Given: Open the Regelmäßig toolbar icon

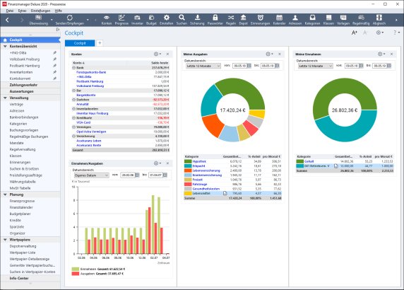Looking at the screenshot, I should (361, 20).
